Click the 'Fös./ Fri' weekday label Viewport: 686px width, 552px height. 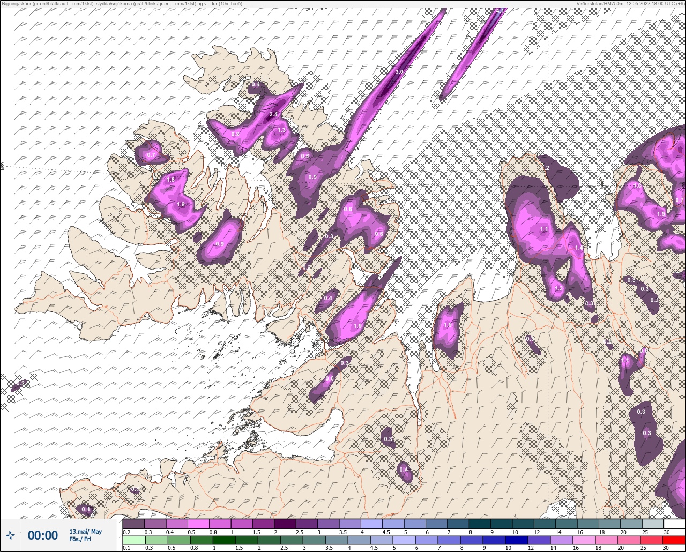[79, 540]
